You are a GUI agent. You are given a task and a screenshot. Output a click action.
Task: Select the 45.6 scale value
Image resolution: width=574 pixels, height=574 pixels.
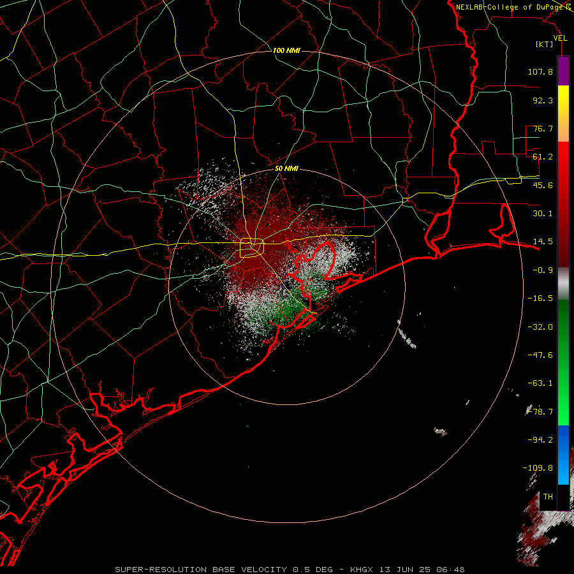(543, 185)
